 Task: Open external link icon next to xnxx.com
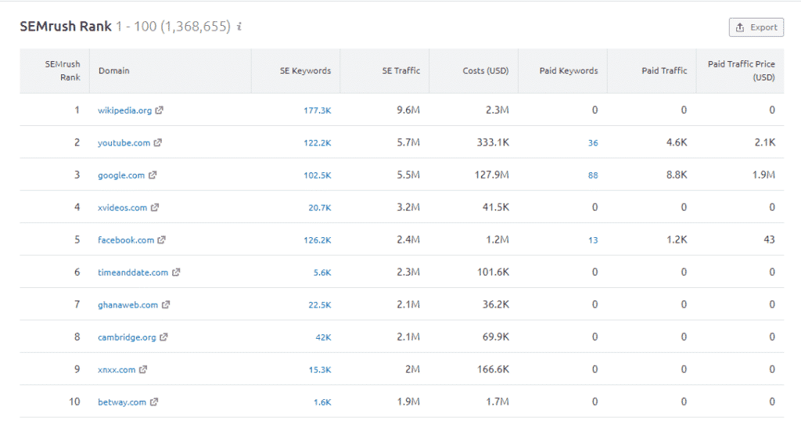coord(143,369)
